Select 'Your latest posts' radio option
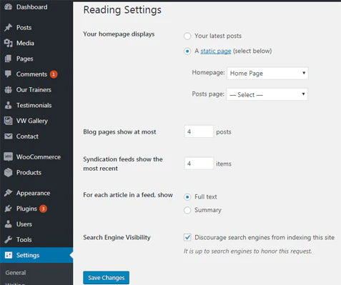The height and width of the screenshot is (285, 341). click(187, 36)
